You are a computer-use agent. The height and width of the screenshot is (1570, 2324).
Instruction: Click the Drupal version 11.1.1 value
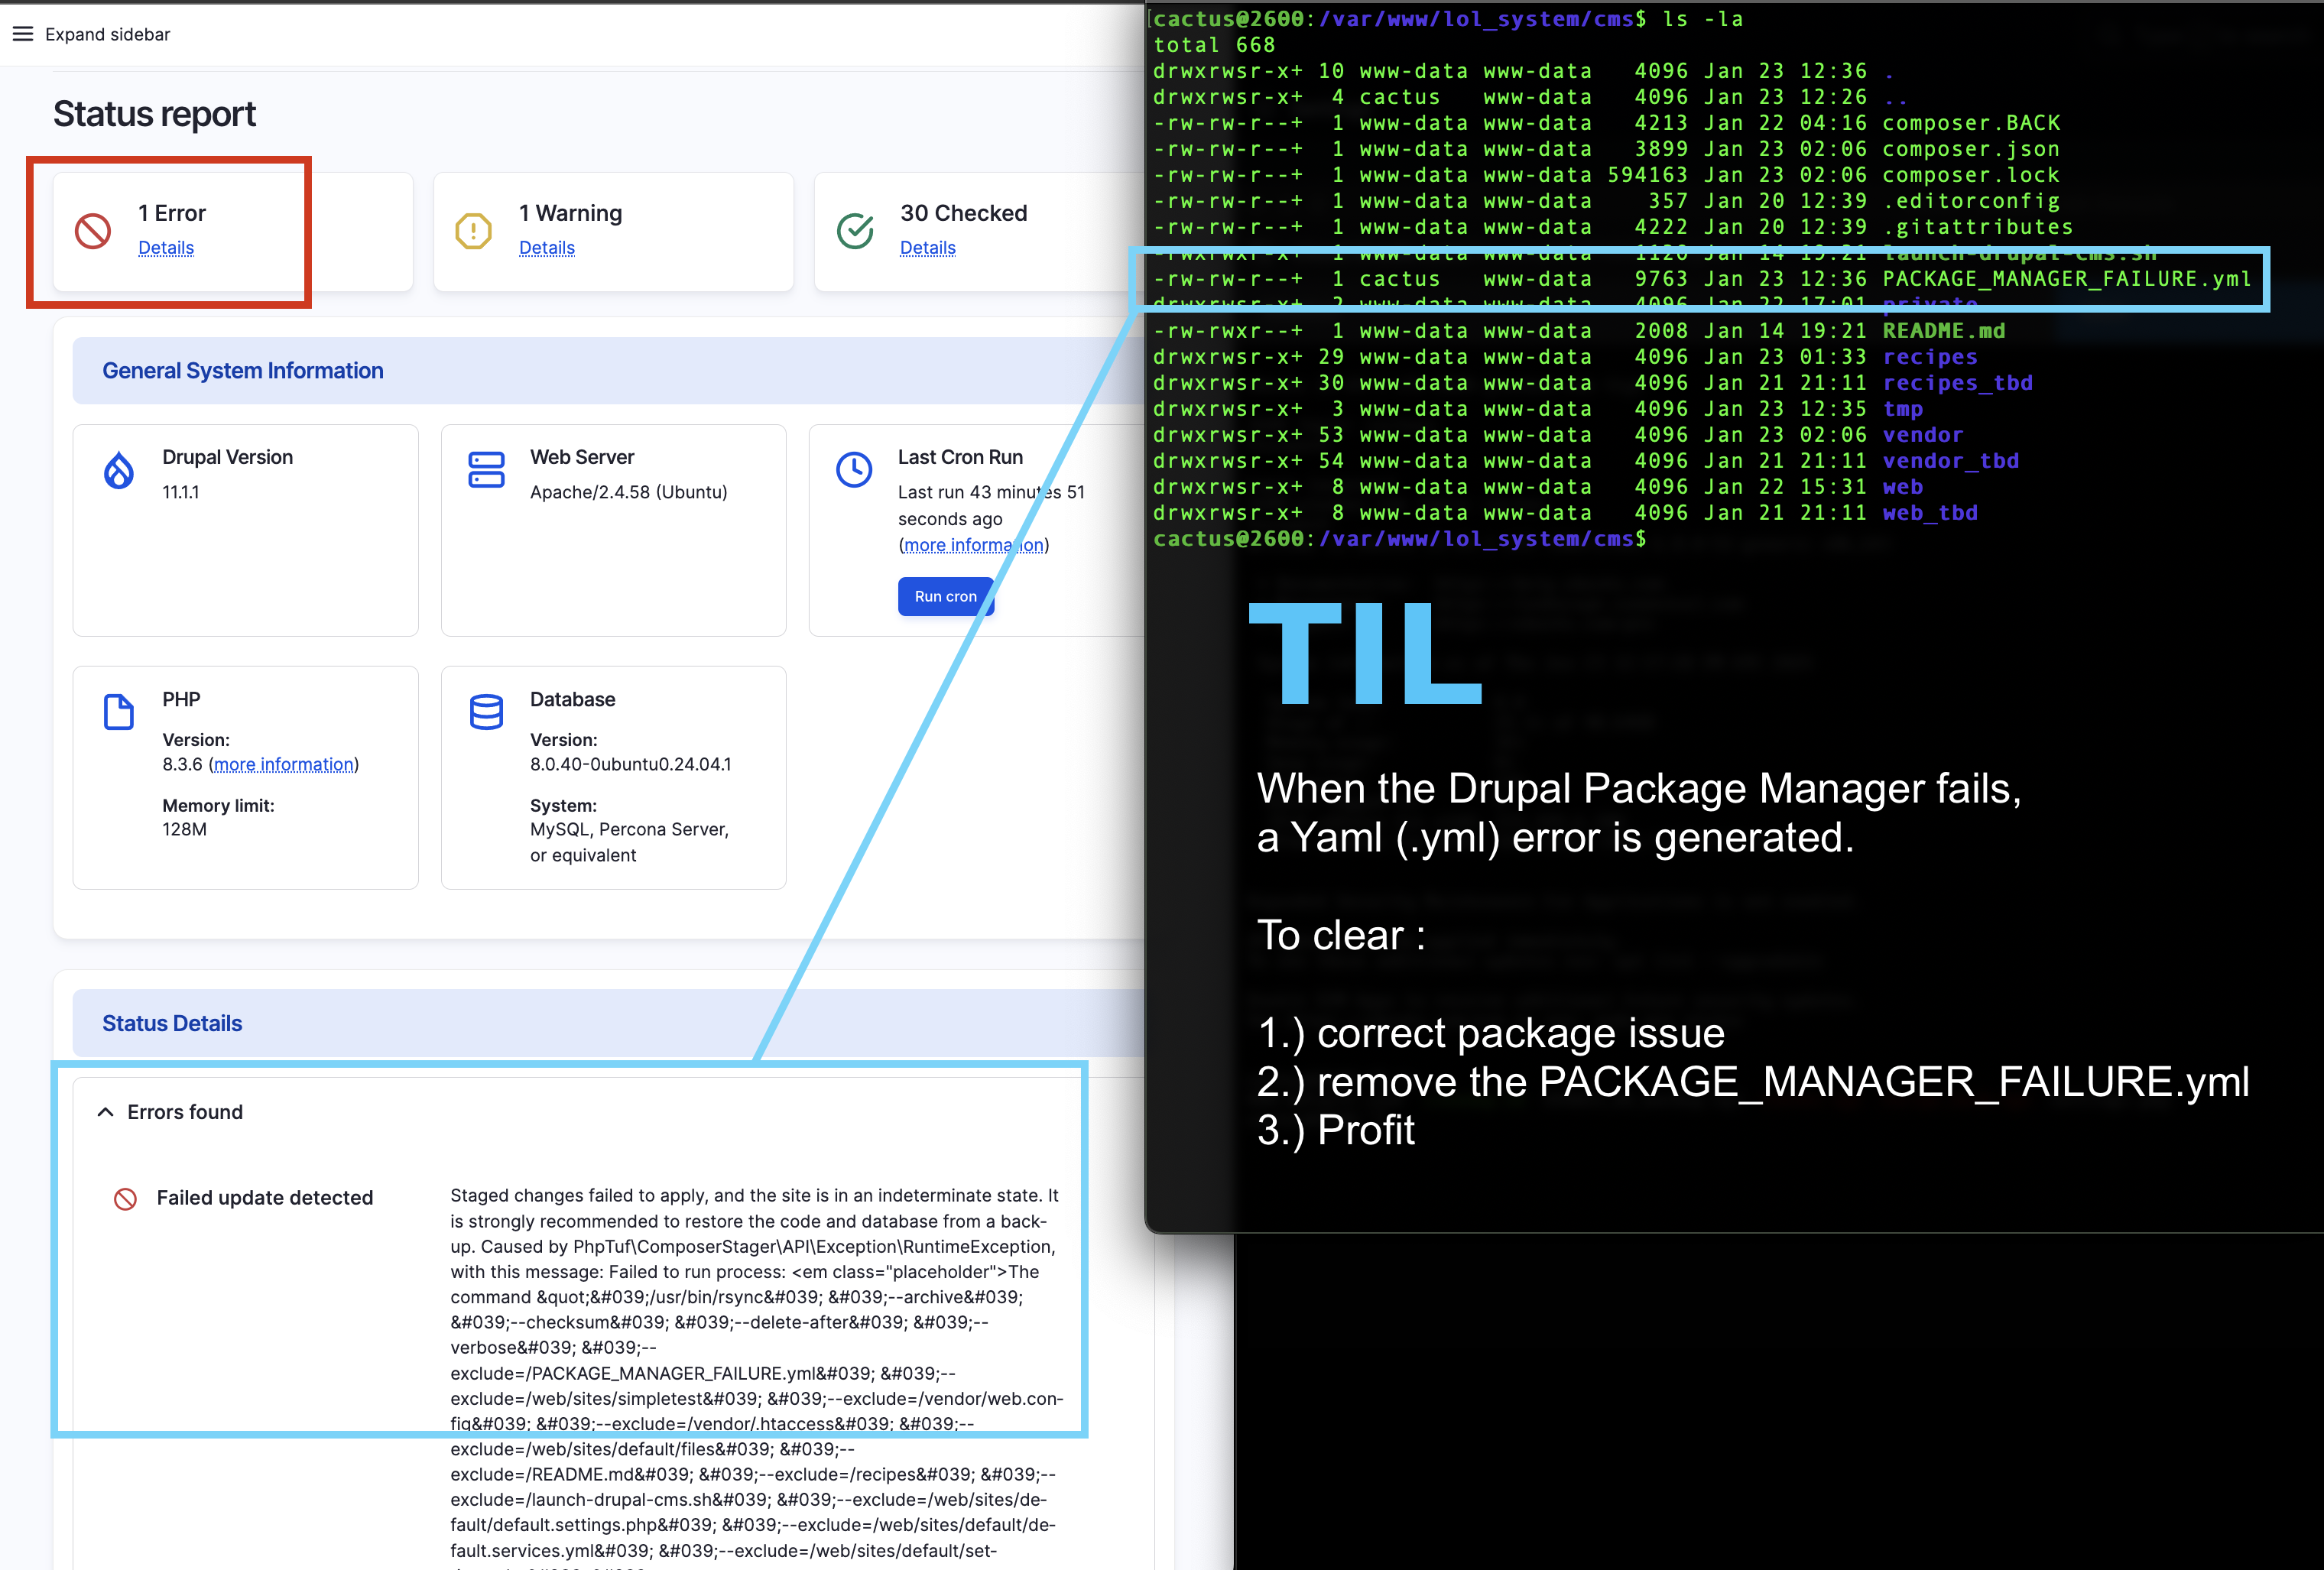coord(181,492)
